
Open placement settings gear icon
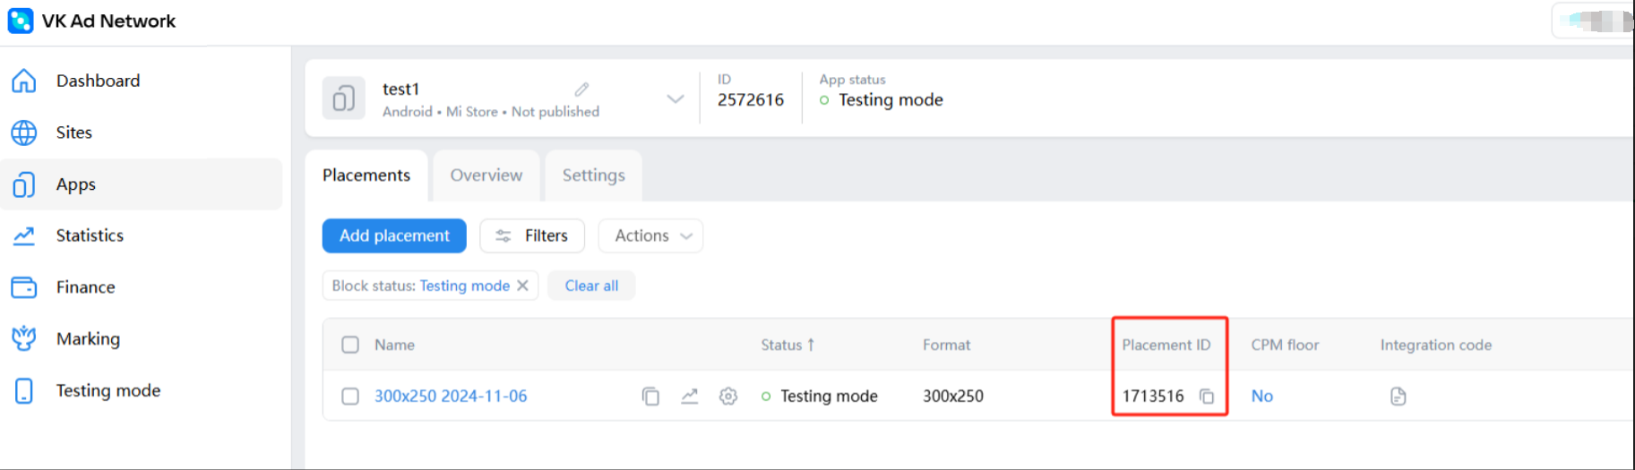coord(728,397)
